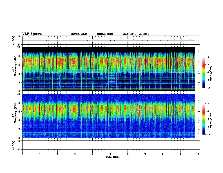Click the 6 kHz tick on ch.2 frequency axis

[x=19, y=112]
